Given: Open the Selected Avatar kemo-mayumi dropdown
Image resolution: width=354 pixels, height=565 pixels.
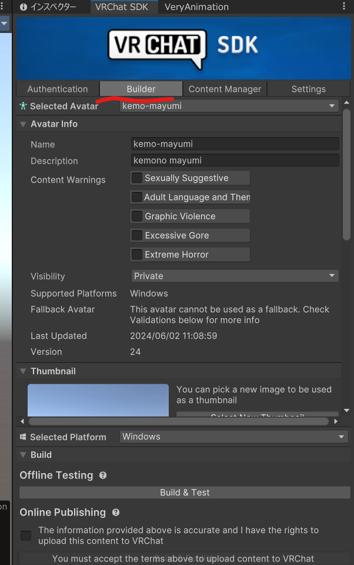Looking at the screenshot, I should tap(229, 106).
